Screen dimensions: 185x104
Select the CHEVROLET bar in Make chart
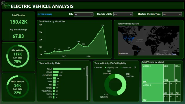55,75
